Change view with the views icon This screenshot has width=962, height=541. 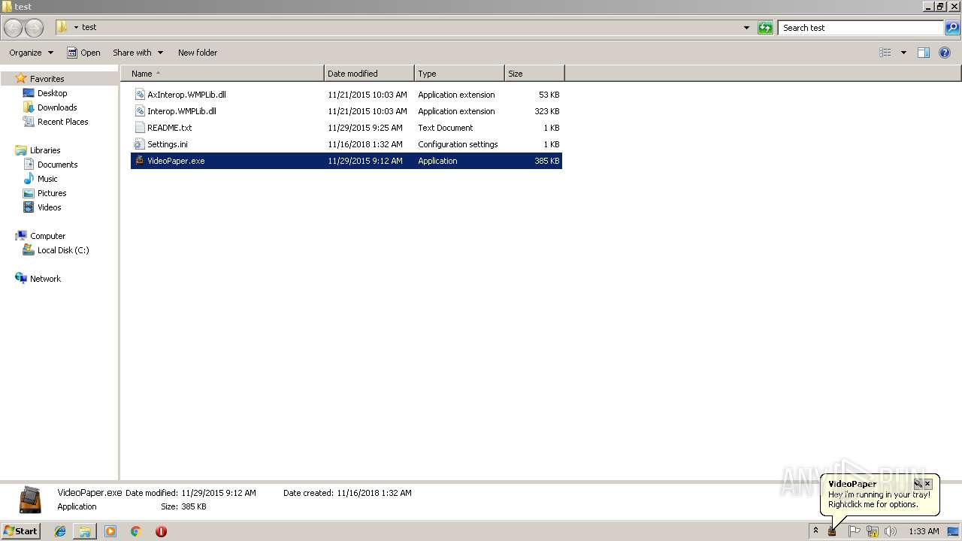[x=885, y=53]
